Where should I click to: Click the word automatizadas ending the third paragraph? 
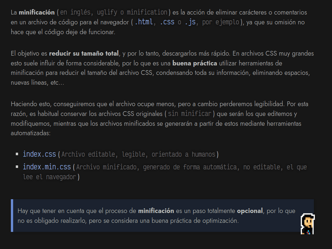[30, 133]
